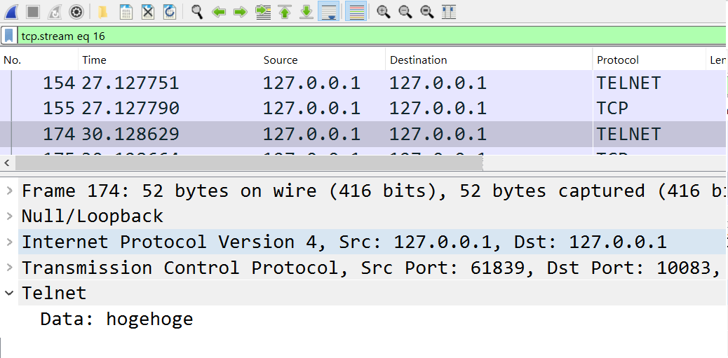This screenshot has width=728, height=358.
Task: Sort packets by the Time column
Action: click(x=170, y=60)
